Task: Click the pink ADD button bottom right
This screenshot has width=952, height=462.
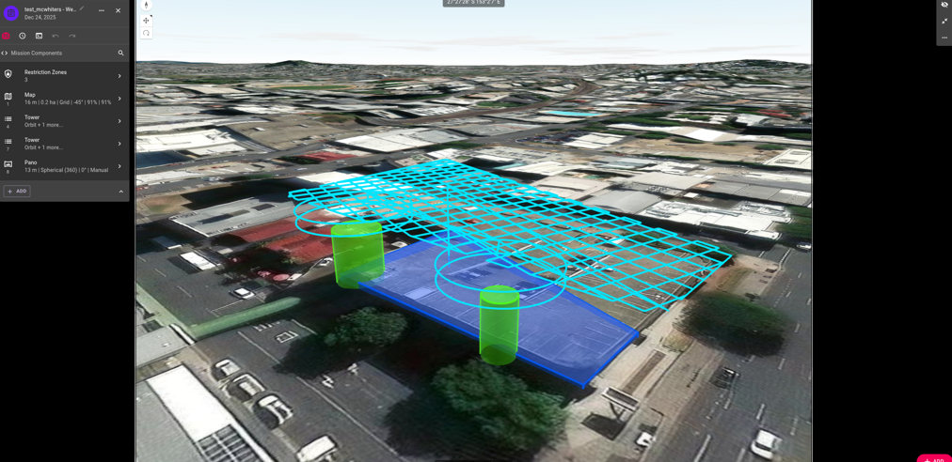Action: (x=934, y=459)
